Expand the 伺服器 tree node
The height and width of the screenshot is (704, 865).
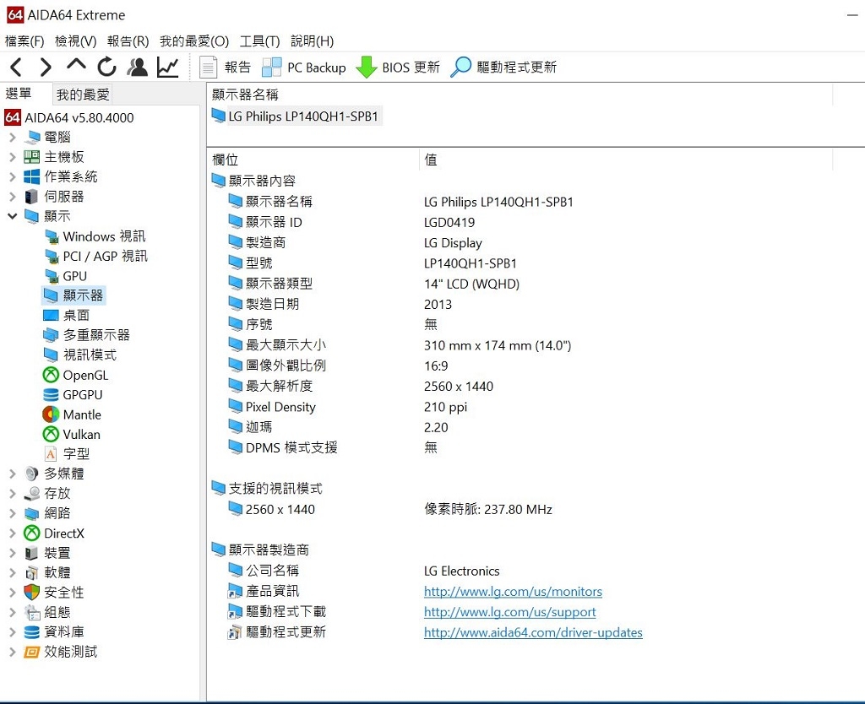(13, 197)
